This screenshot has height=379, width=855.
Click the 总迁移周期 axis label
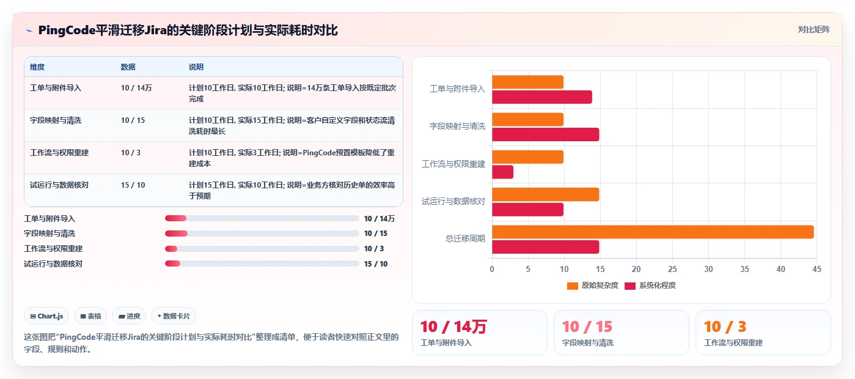465,238
